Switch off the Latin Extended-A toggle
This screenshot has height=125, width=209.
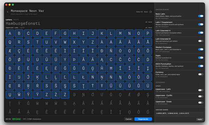pos(201,33)
